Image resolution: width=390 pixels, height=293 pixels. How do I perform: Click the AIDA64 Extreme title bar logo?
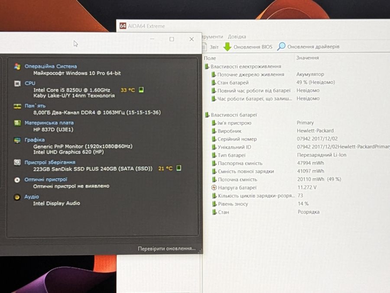[x=123, y=26]
